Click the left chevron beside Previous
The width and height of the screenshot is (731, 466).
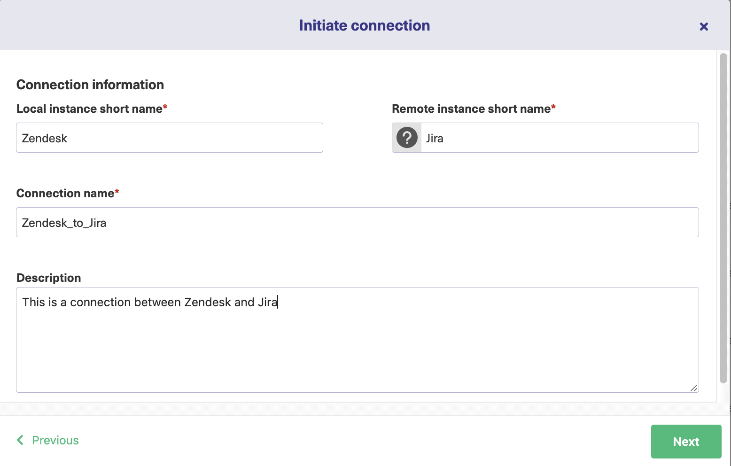[x=20, y=440]
